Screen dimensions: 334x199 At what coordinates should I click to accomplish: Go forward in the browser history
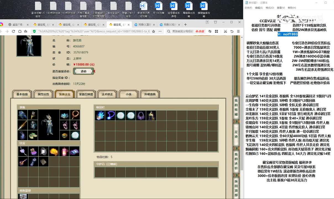[x=7, y=32]
